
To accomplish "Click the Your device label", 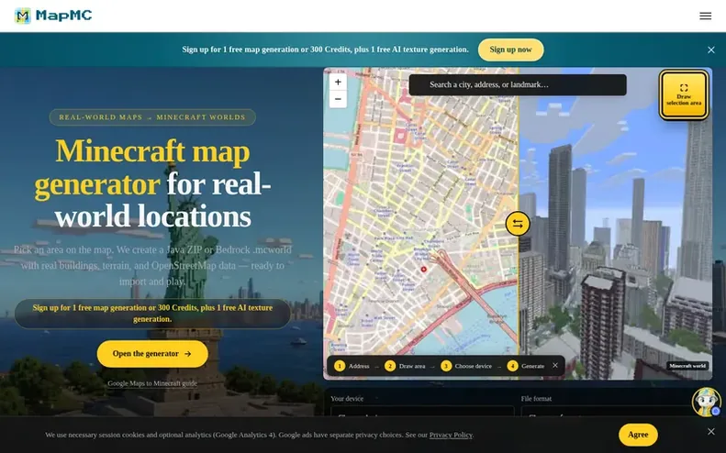I will coord(347,398).
